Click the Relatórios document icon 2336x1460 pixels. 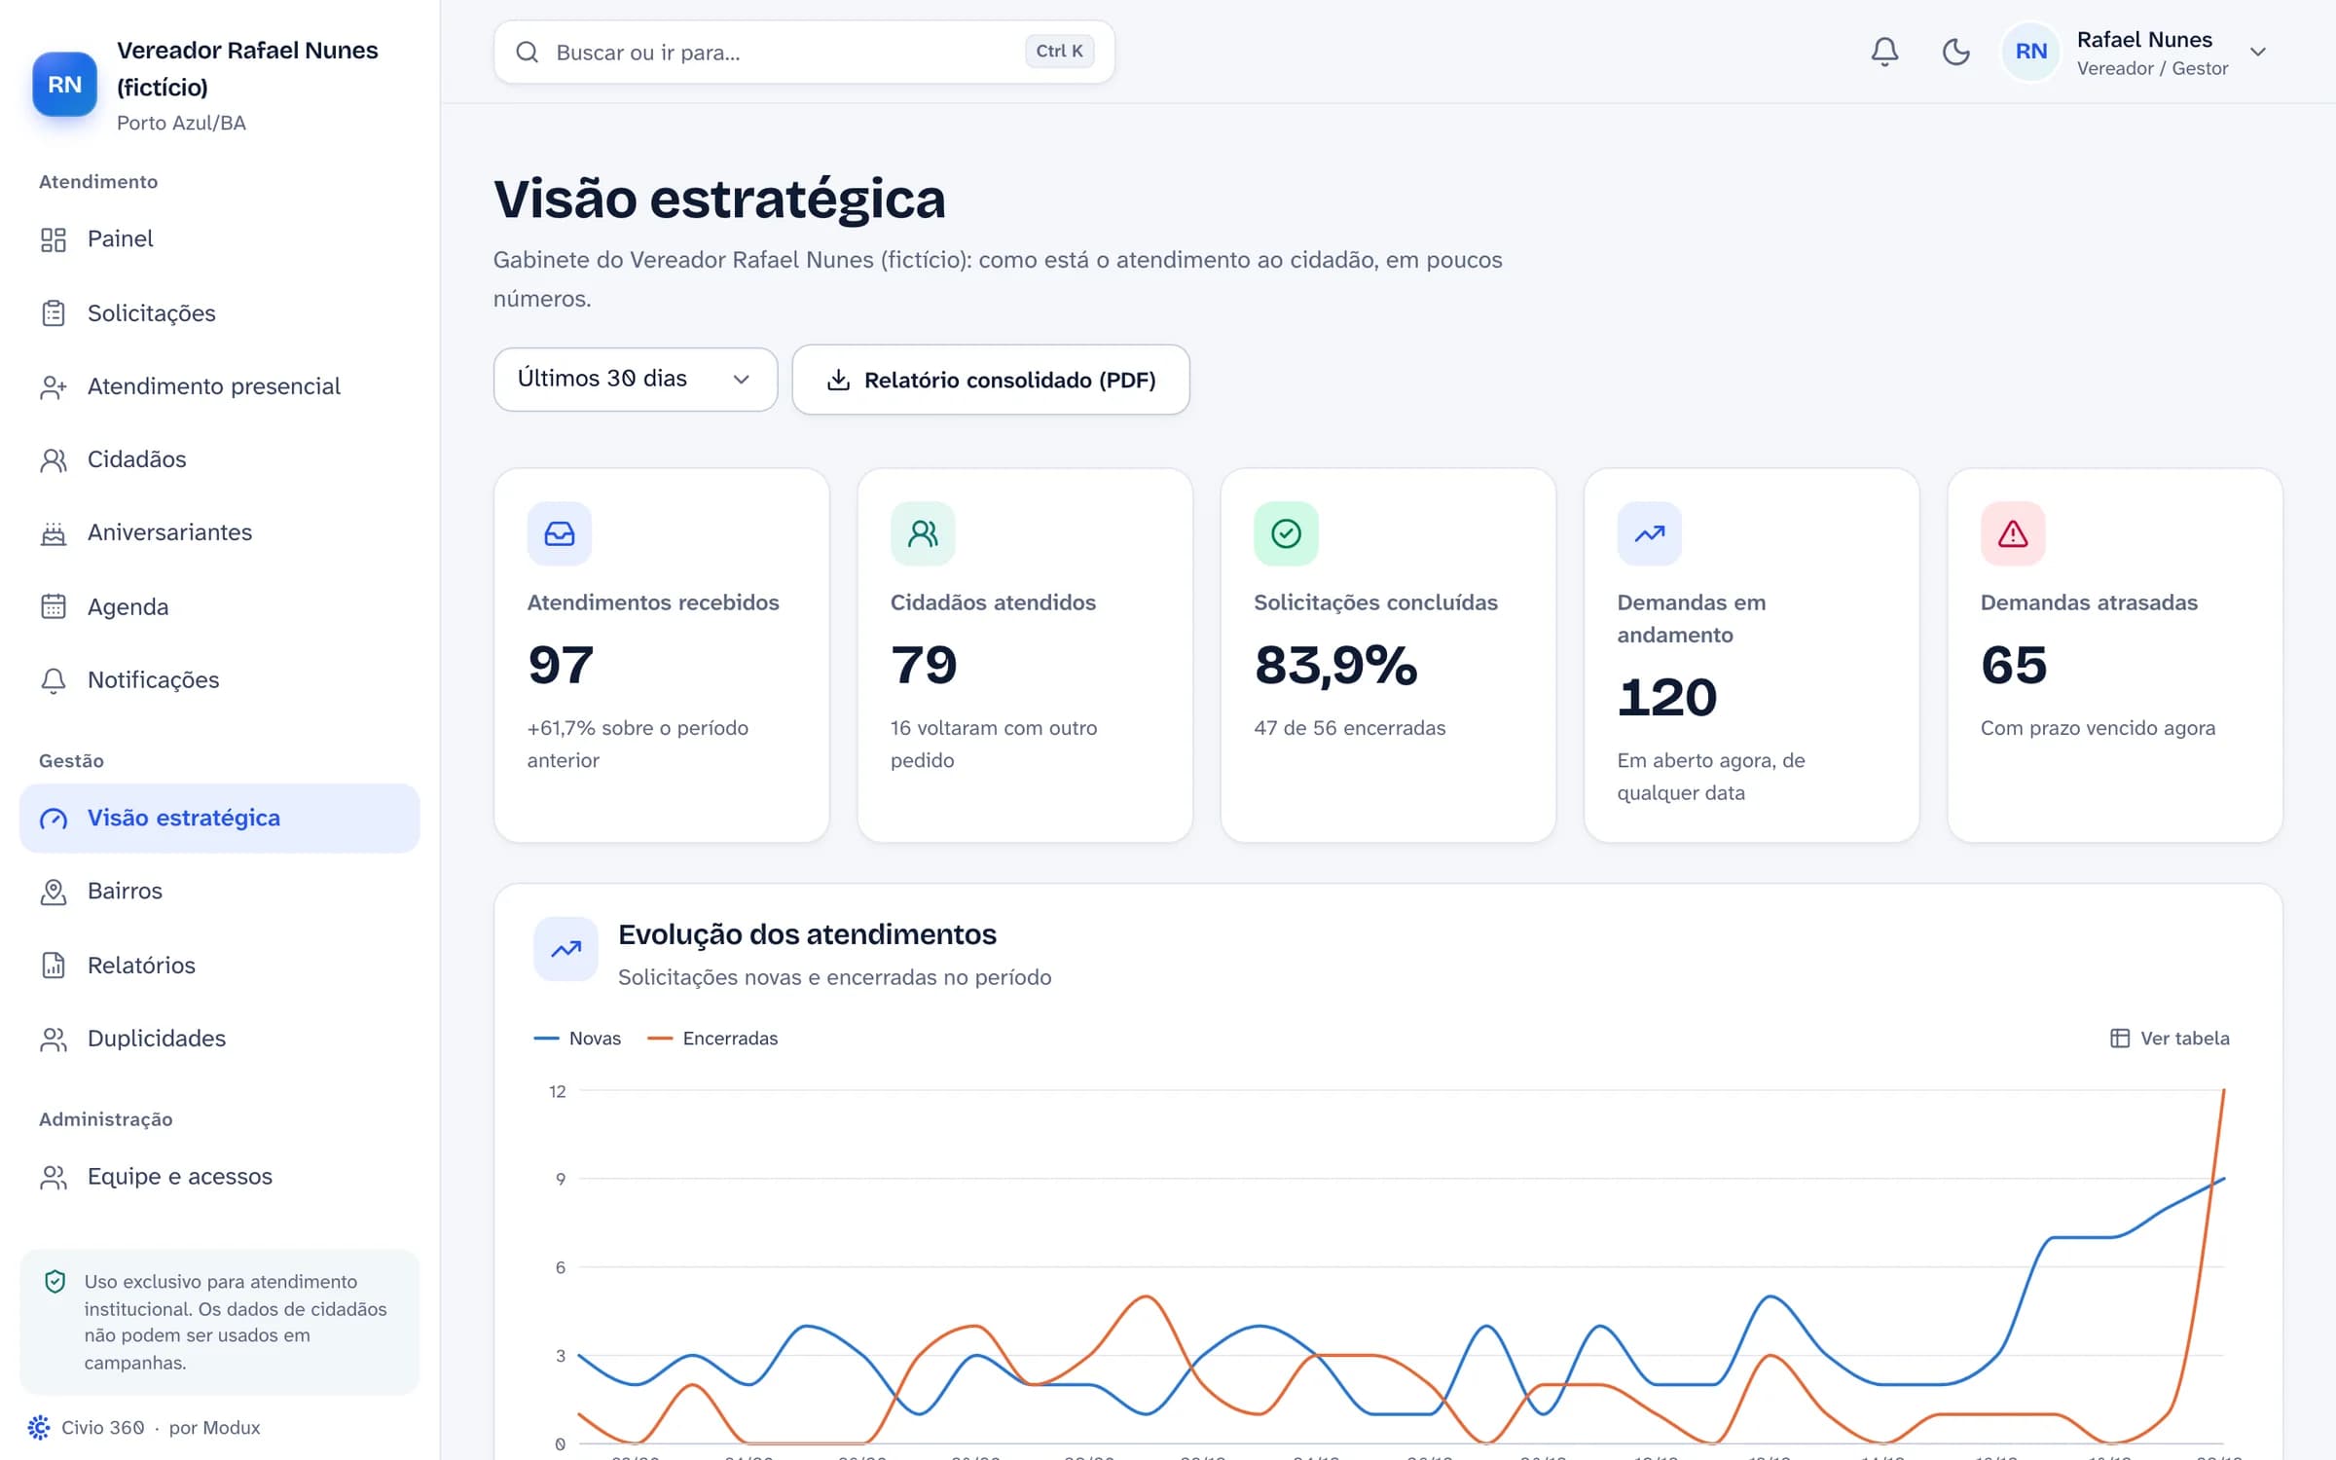[x=54, y=966]
